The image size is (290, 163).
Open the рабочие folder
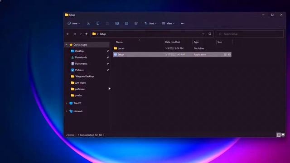coord(80,89)
